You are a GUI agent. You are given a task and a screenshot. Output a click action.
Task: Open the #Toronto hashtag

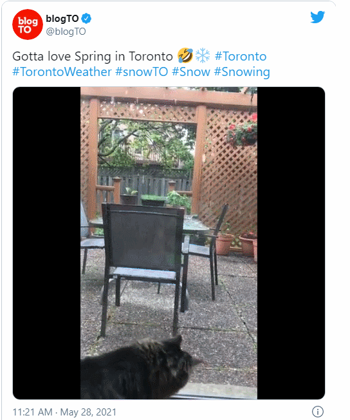tap(241, 56)
